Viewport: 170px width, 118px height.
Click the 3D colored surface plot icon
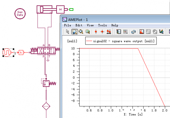click(161, 31)
